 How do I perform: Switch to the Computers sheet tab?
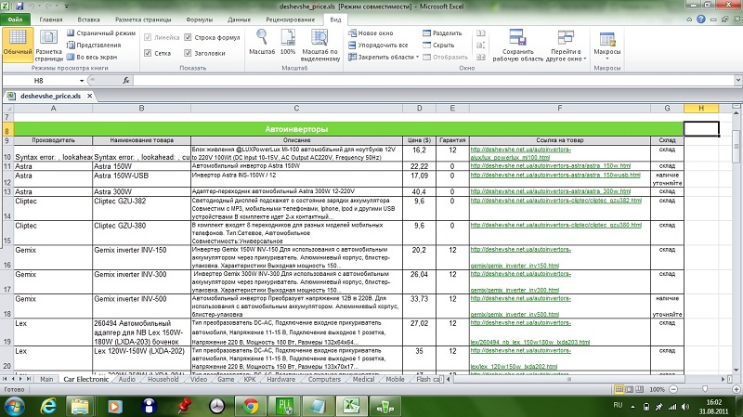click(x=324, y=379)
